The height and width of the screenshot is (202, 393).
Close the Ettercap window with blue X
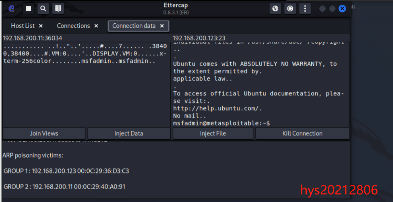tap(342, 9)
